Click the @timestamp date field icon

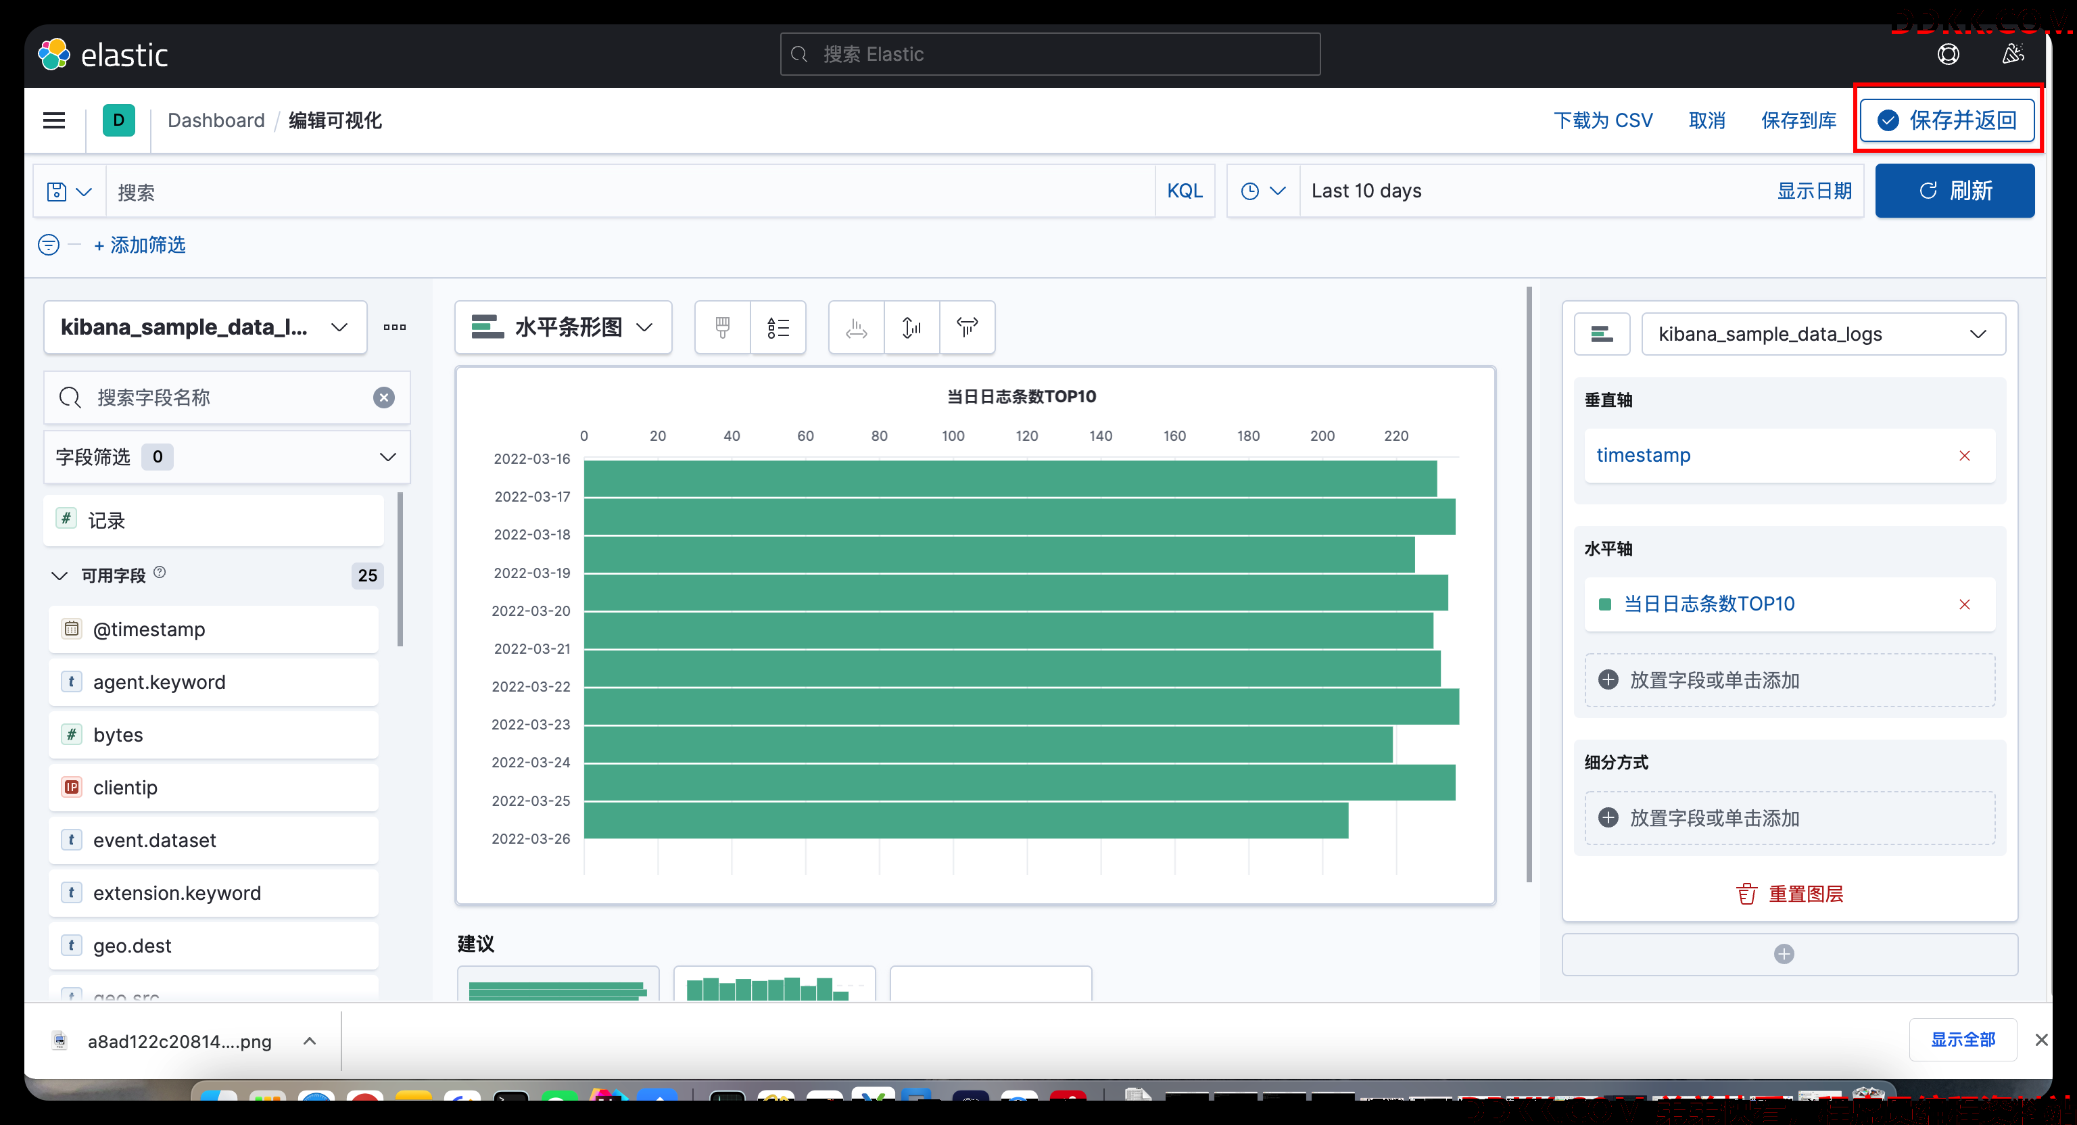click(72, 628)
